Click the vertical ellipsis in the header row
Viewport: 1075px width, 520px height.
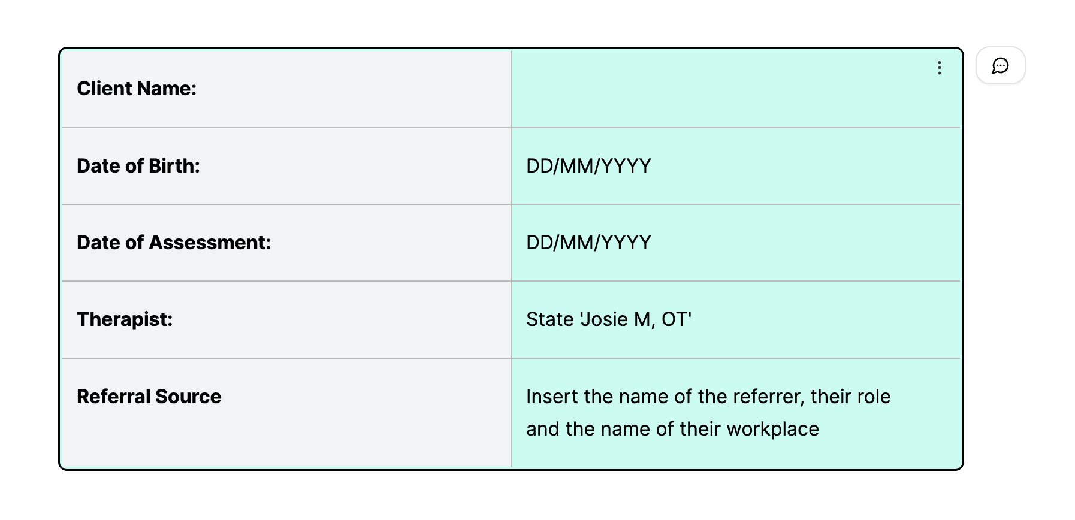pyautogui.click(x=939, y=68)
